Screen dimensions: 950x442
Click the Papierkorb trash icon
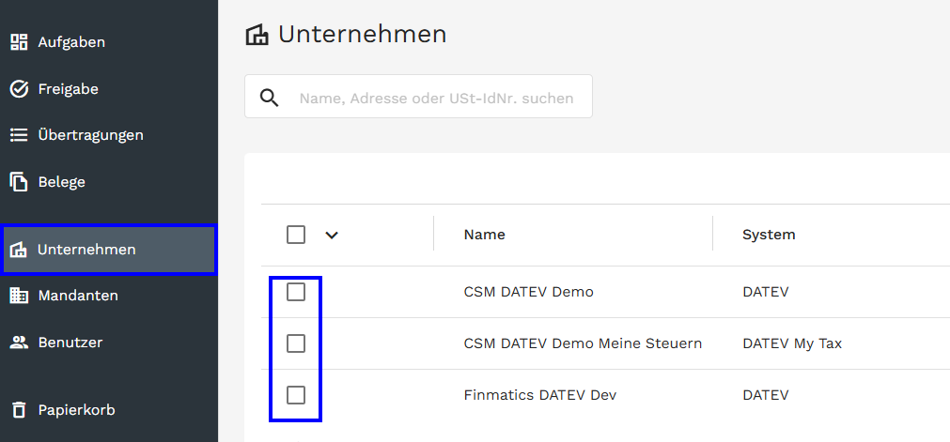(x=19, y=410)
